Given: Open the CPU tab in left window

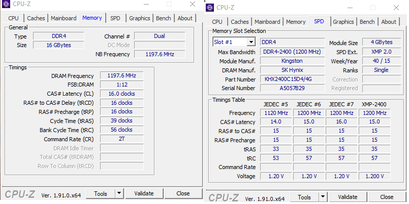Looking at the screenshot, I should (x=14, y=18).
